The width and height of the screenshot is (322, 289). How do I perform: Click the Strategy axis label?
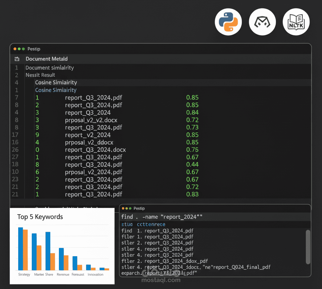(x=24, y=274)
